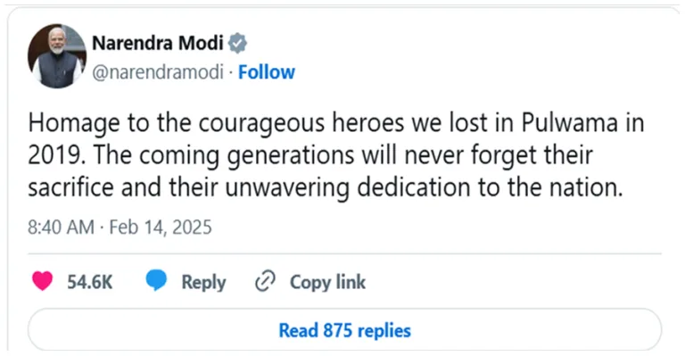This screenshot has width=685, height=356.
Task: Click the 54.6K likes count
Action: [89, 282]
